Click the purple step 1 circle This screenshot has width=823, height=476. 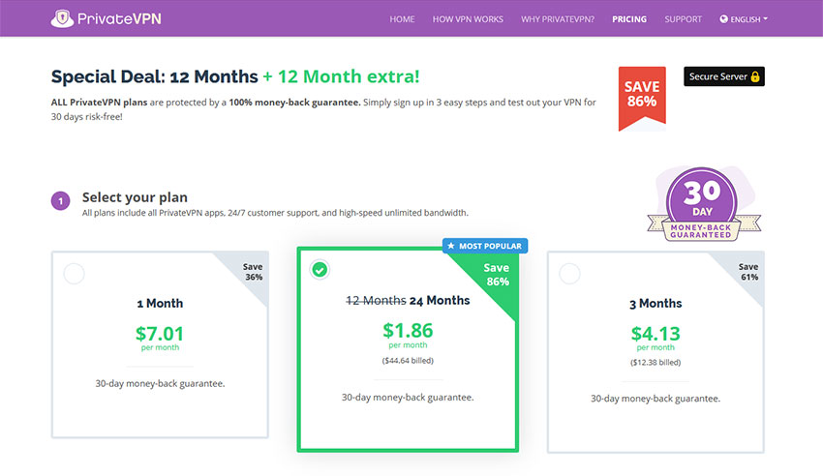60,201
